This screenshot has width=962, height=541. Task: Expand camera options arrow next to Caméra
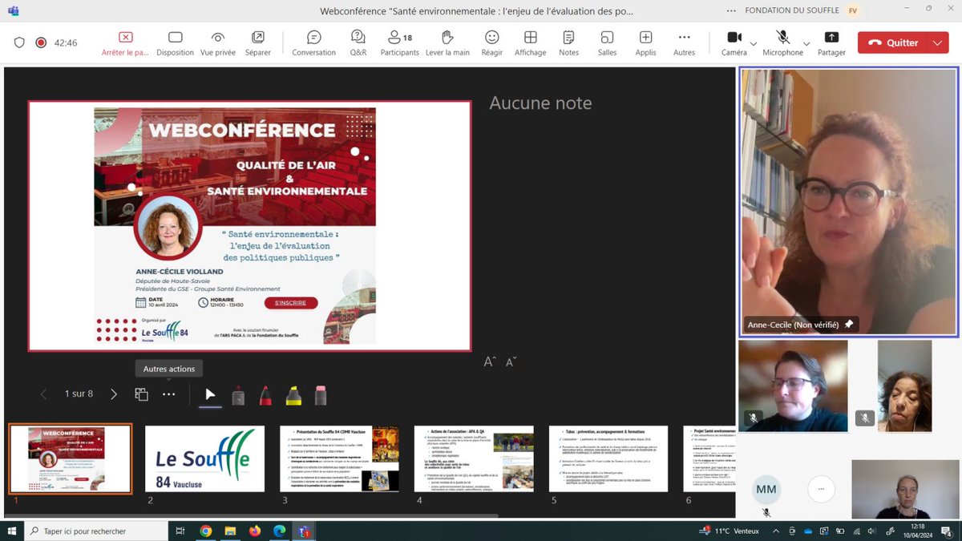click(x=754, y=44)
